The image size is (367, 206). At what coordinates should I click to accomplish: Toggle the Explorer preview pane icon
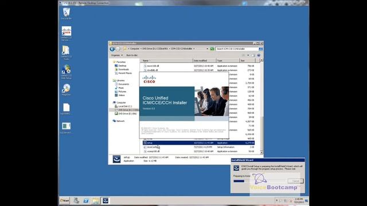(253, 55)
